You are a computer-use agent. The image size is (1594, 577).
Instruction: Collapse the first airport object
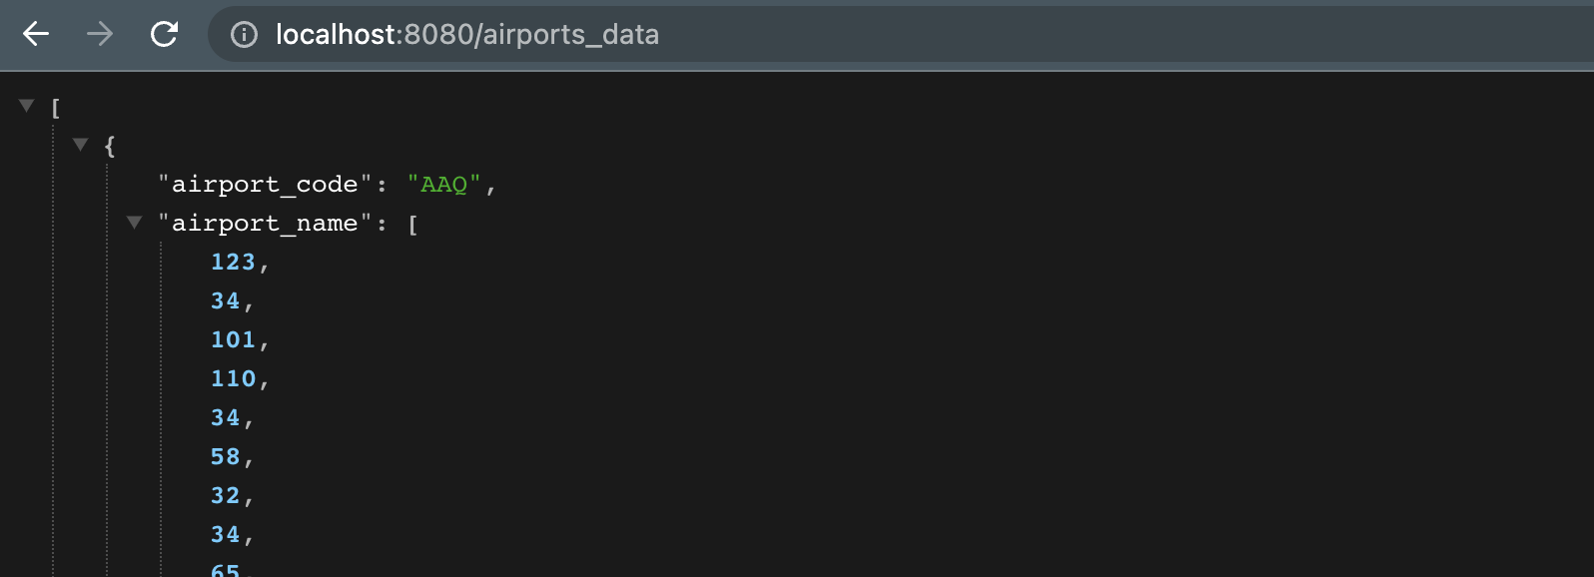[81, 145]
